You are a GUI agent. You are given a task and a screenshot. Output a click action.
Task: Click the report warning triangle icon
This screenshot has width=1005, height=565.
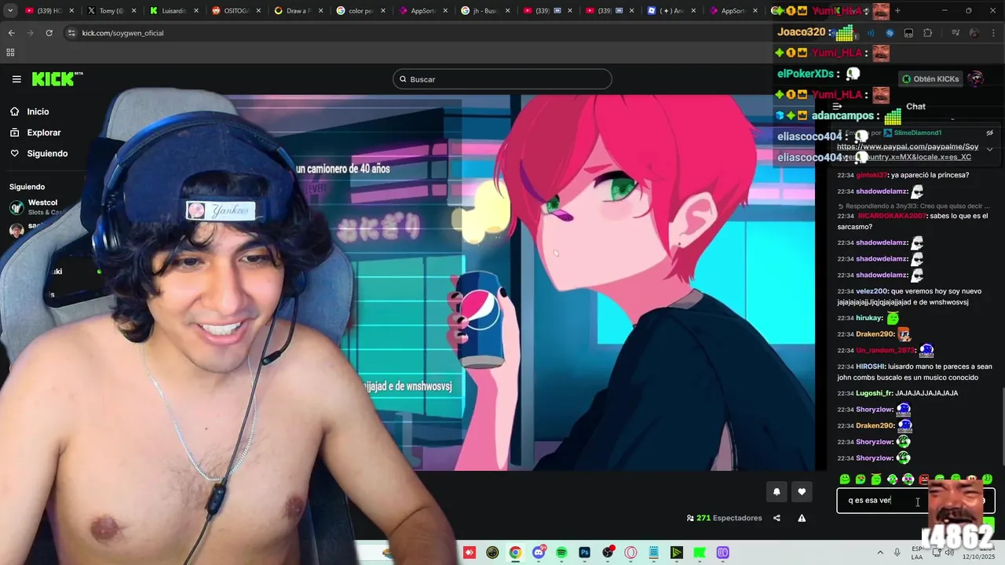[x=802, y=518]
